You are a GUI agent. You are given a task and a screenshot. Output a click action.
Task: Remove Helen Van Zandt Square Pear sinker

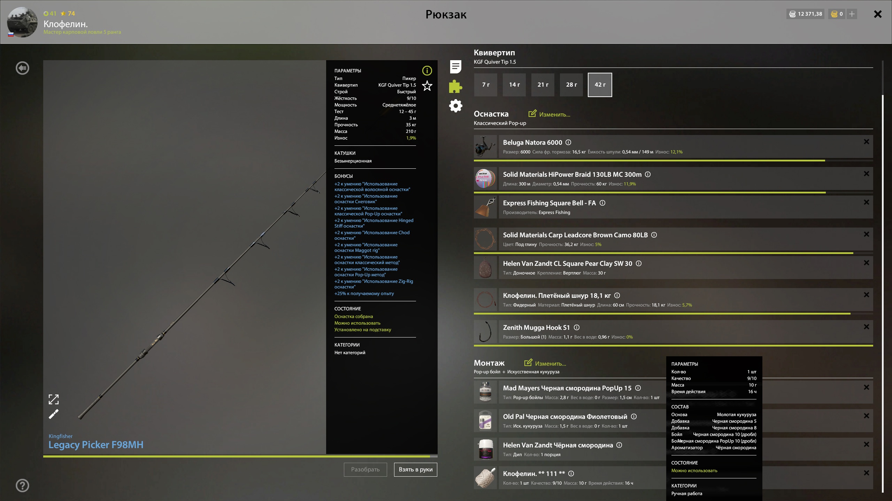pyautogui.click(x=867, y=263)
